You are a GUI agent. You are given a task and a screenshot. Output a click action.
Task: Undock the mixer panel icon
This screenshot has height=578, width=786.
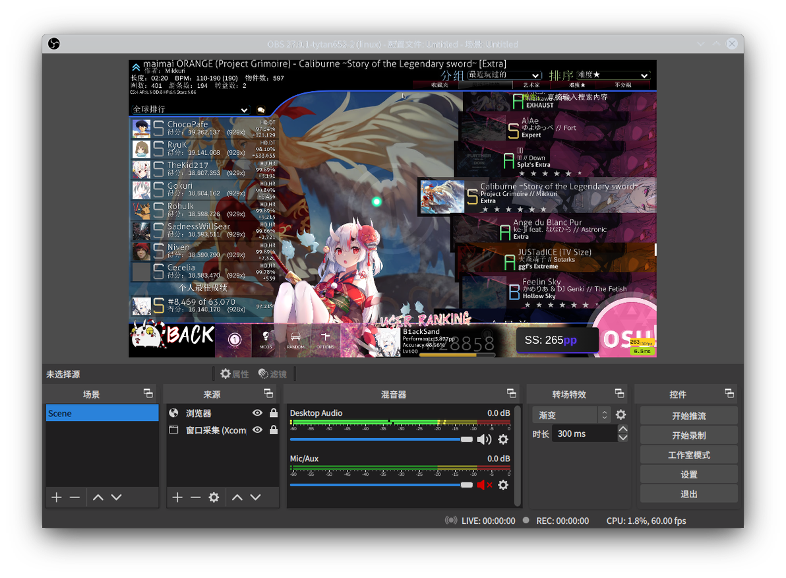click(511, 393)
